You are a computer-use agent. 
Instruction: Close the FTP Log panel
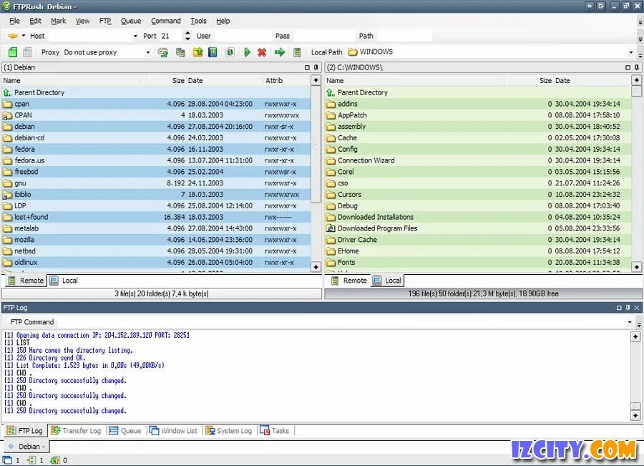click(x=637, y=308)
